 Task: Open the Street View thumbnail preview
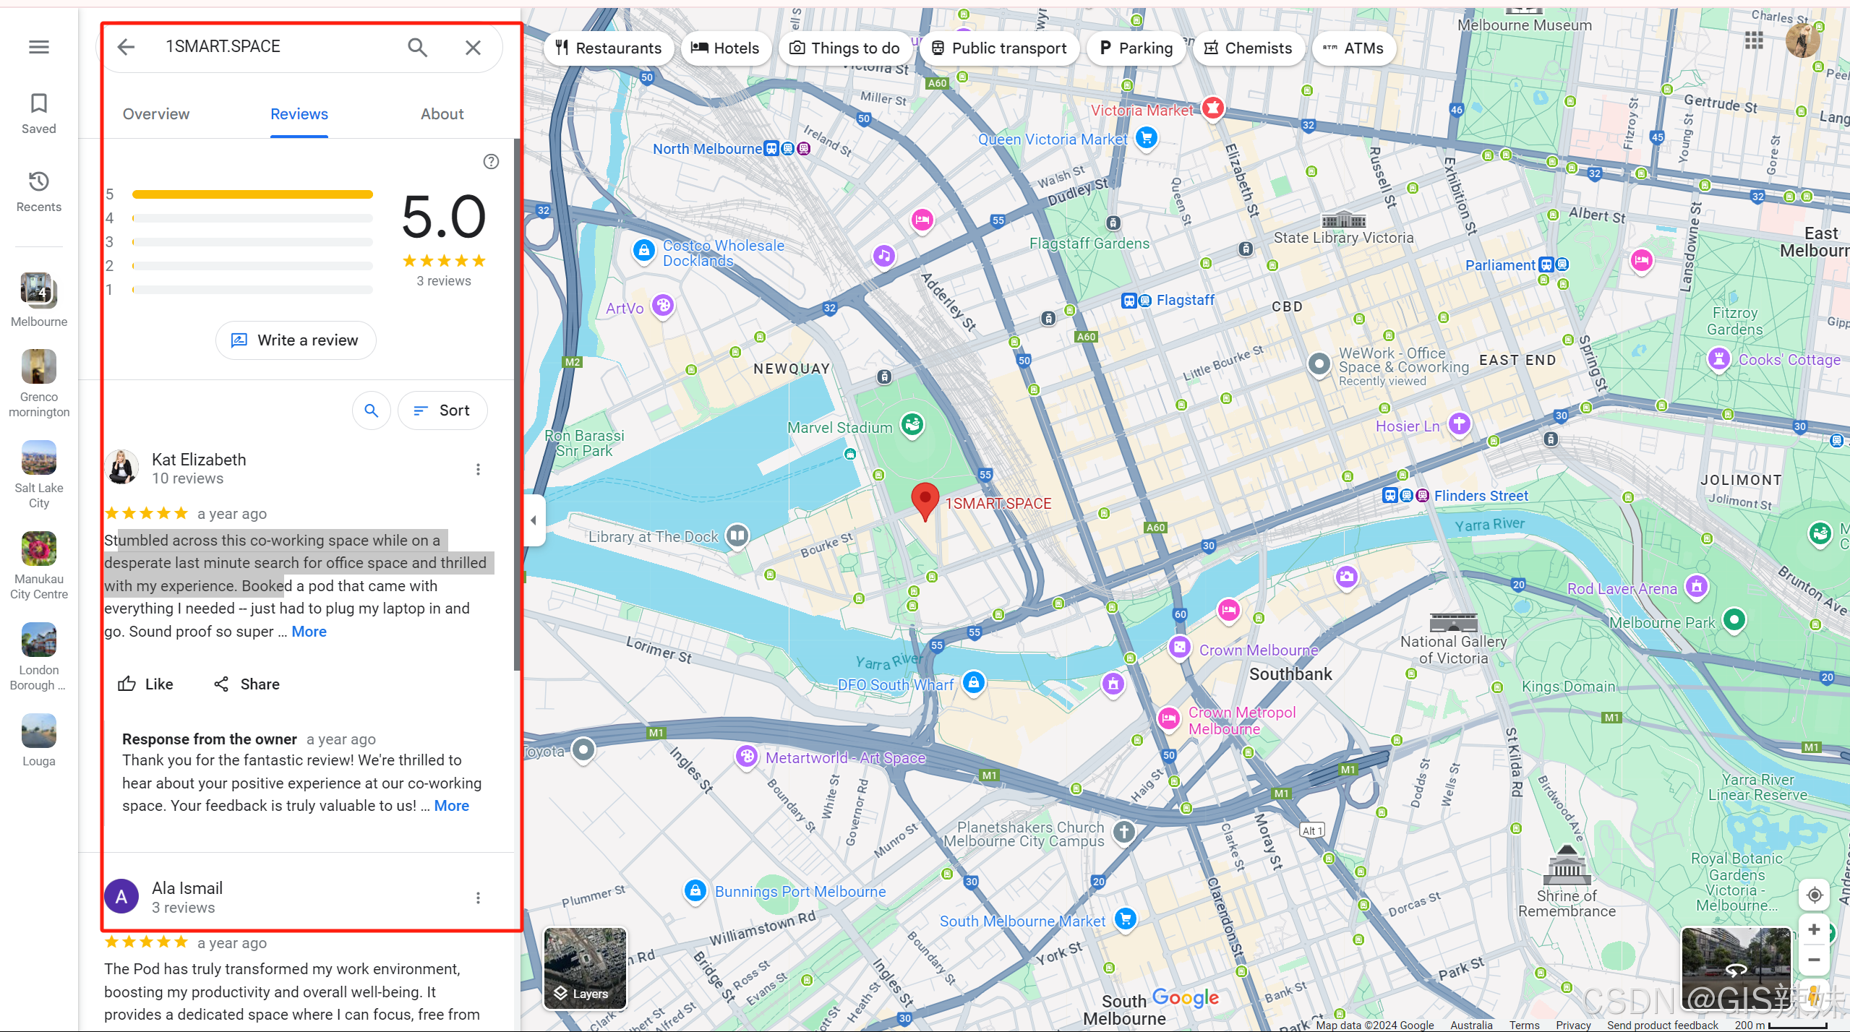1736,968
